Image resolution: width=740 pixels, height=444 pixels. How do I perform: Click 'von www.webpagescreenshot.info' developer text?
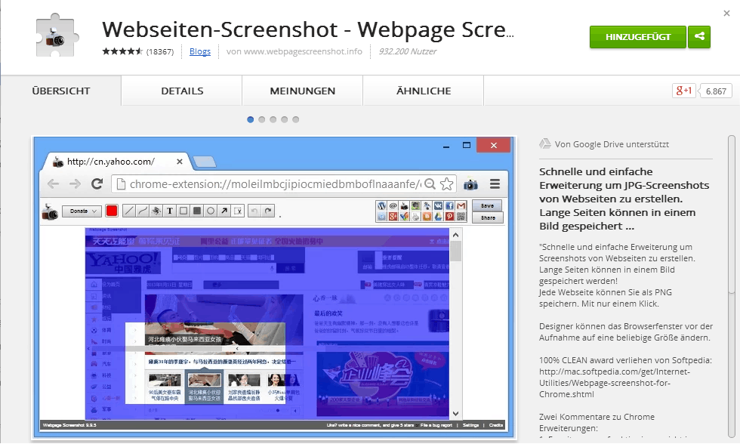click(x=294, y=51)
